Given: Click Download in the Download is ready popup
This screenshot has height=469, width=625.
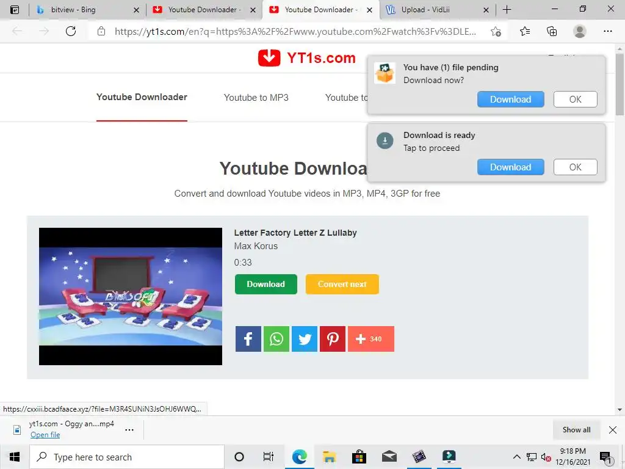Looking at the screenshot, I should [510, 167].
